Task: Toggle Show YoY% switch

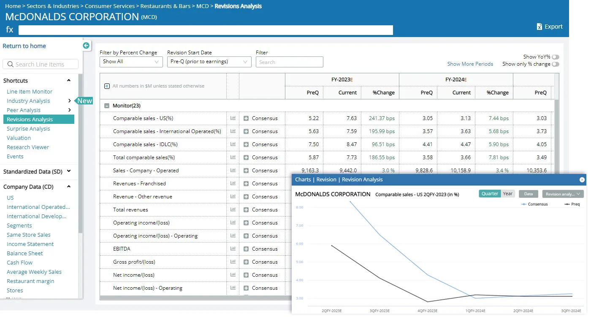Action: pyautogui.click(x=555, y=57)
